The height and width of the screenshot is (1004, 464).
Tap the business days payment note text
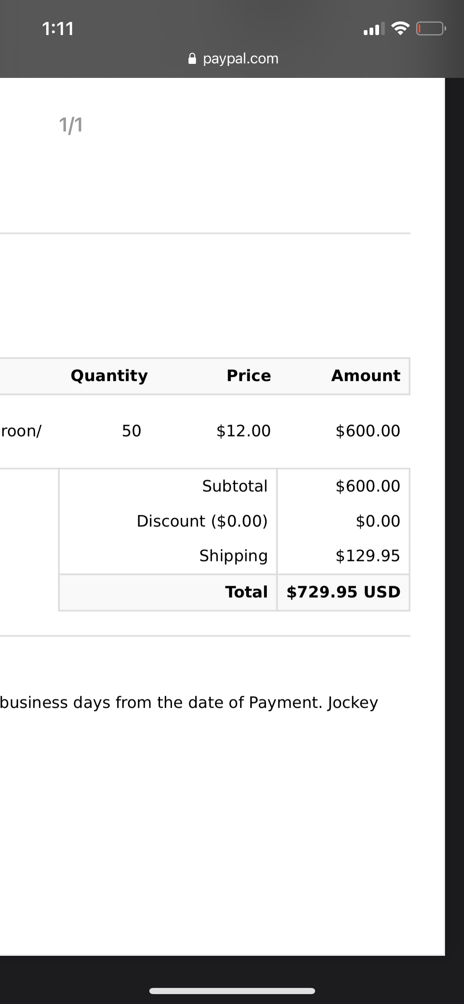[x=189, y=703]
